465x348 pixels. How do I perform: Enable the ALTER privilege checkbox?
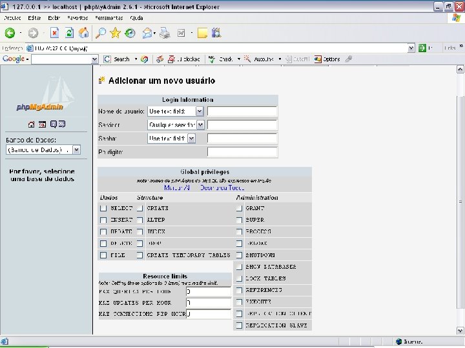(x=139, y=220)
